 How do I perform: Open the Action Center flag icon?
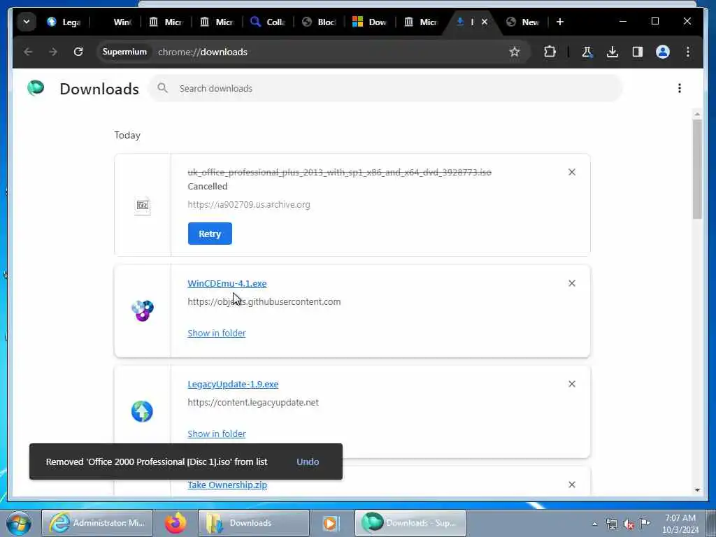645,523
